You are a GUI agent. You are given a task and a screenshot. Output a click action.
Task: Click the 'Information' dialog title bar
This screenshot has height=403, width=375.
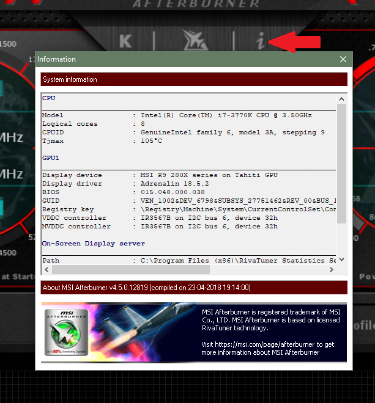pos(194,59)
